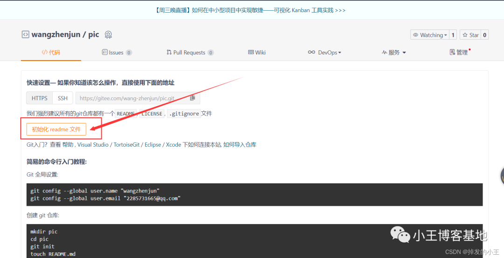Click the 创建 git 仓库 label

click(43, 215)
